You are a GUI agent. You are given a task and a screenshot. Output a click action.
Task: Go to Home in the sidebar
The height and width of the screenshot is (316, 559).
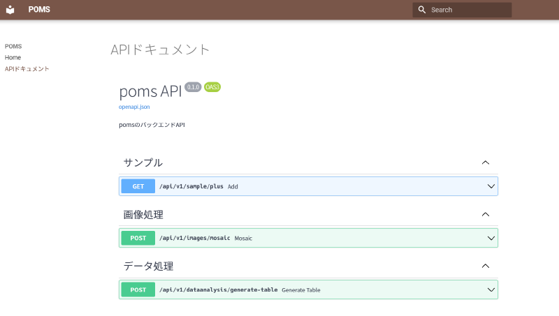click(13, 57)
